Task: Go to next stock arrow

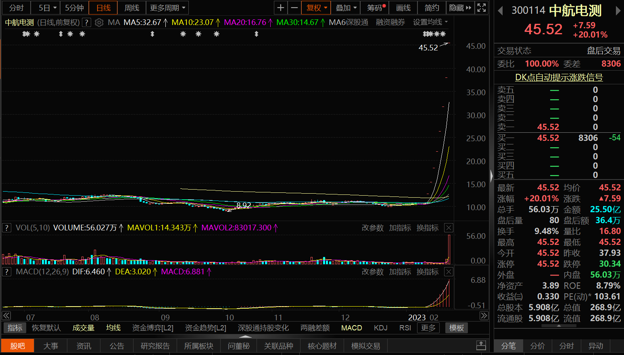Action: tap(618, 10)
